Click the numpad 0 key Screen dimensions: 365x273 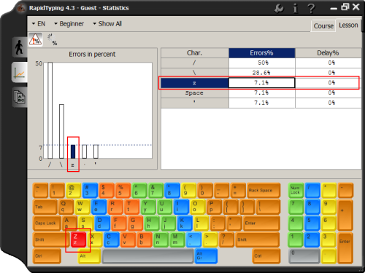[x=304, y=256]
